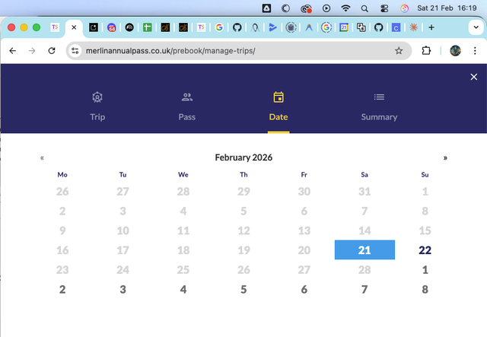Open a new browser tab
Screen dimensions: 487x337
(x=431, y=27)
